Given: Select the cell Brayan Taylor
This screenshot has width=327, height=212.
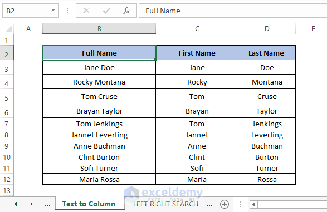Looking at the screenshot, I should tap(99, 111).
